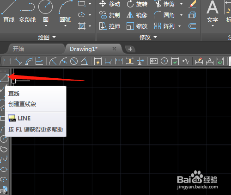Viewport: 231px width, 195px height.
Task: Click the 拉伸 stretch button
Action: (x=109, y=26)
